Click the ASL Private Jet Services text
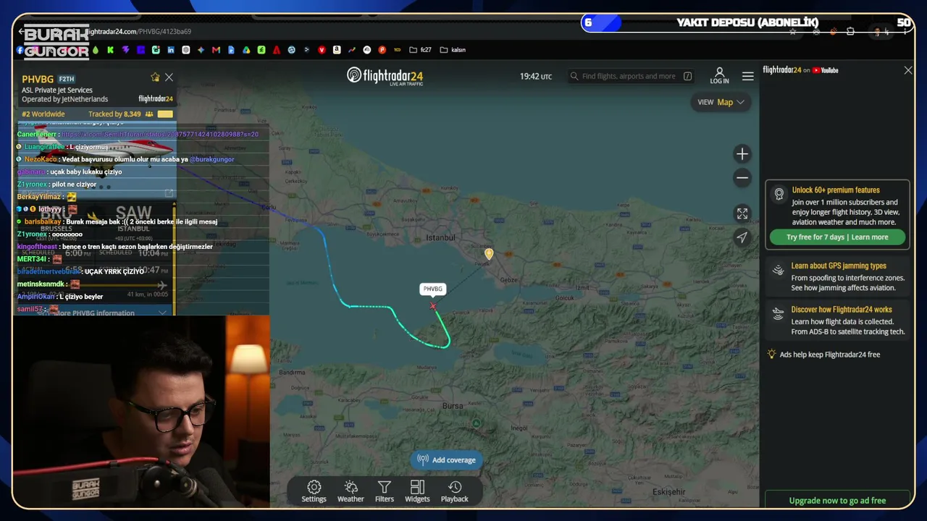 (x=57, y=90)
